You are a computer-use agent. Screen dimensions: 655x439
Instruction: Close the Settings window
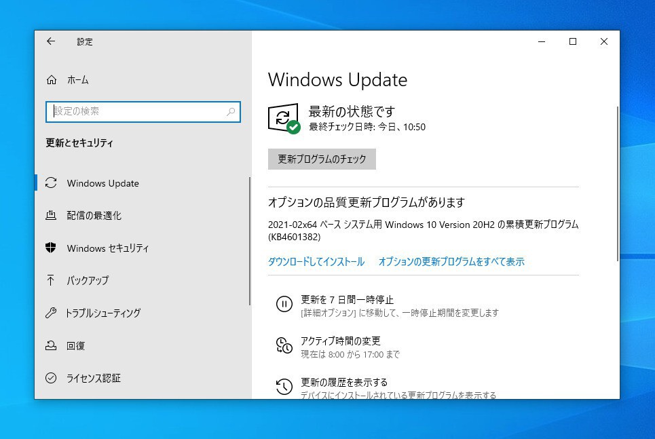point(604,41)
